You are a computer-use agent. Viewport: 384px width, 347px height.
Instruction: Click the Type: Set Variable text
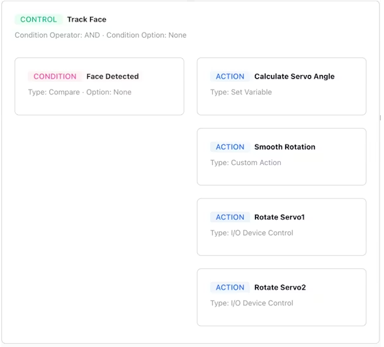pyautogui.click(x=241, y=92)
